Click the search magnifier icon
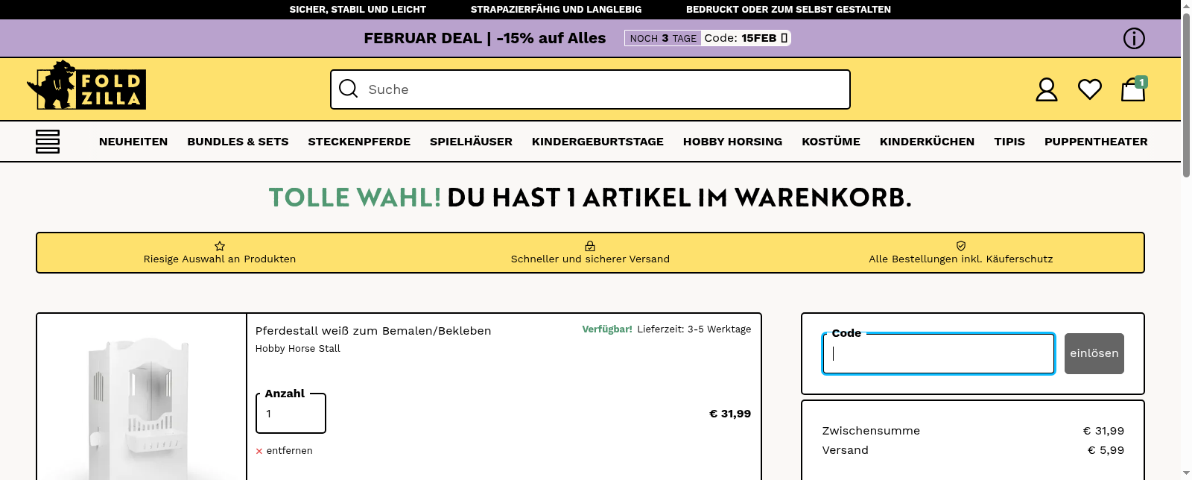The image size is (1192, 480). click(349, 89)
